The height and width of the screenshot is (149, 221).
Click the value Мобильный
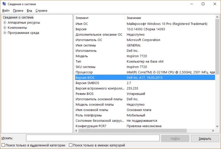tap(136, 115)
